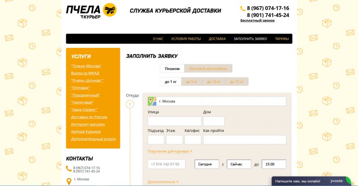This screenshot has height=186, width=358.
Task: Choose weight до 5 кг
Action: 192,81
